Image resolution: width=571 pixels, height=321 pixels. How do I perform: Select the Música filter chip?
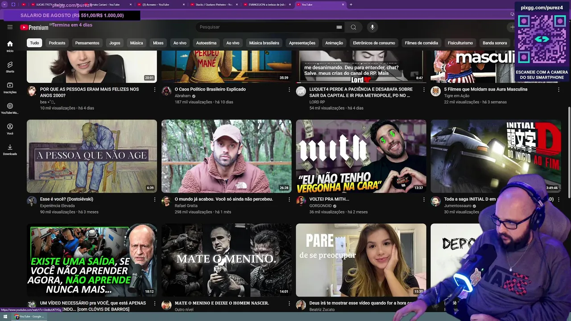(x=137, y=43)
